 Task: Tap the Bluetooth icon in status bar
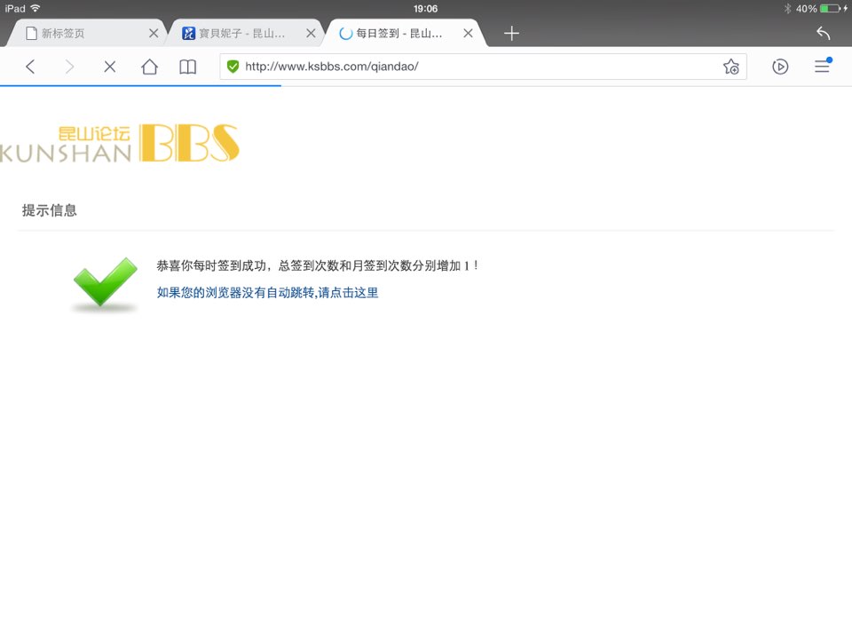[787, 8]
